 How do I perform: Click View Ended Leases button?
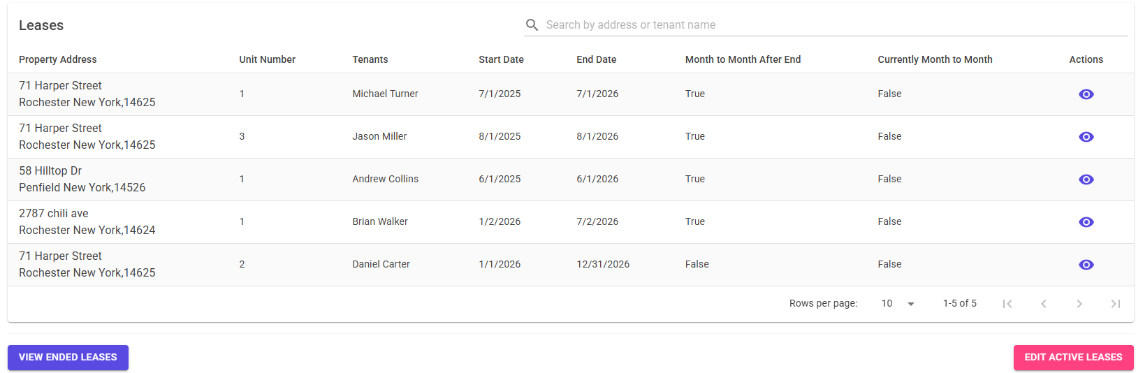(68, 358)
